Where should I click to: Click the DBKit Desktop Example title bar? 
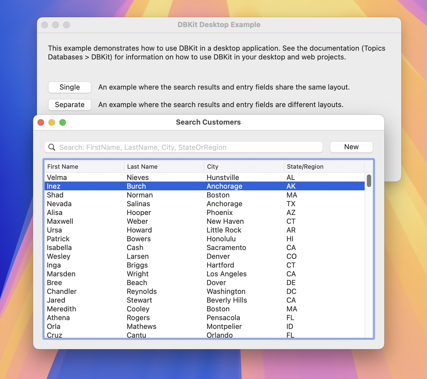pos(219,25)
